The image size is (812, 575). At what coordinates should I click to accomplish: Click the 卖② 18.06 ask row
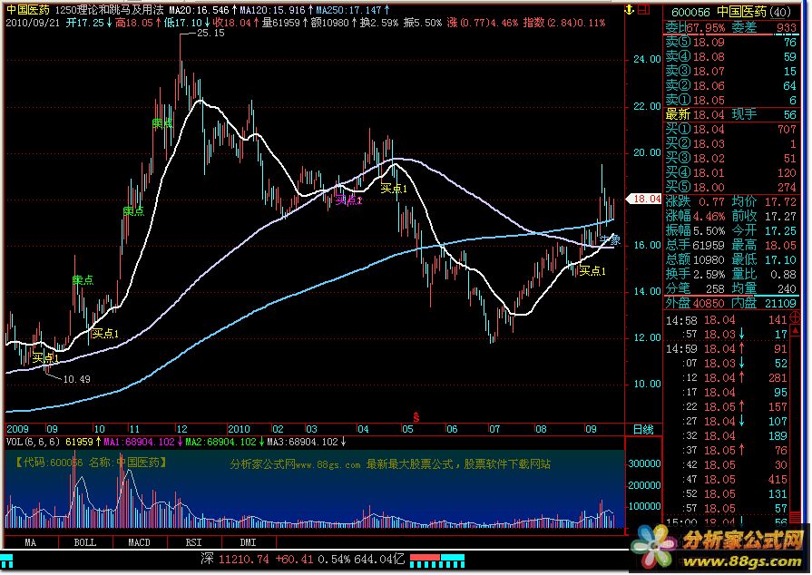730,85
